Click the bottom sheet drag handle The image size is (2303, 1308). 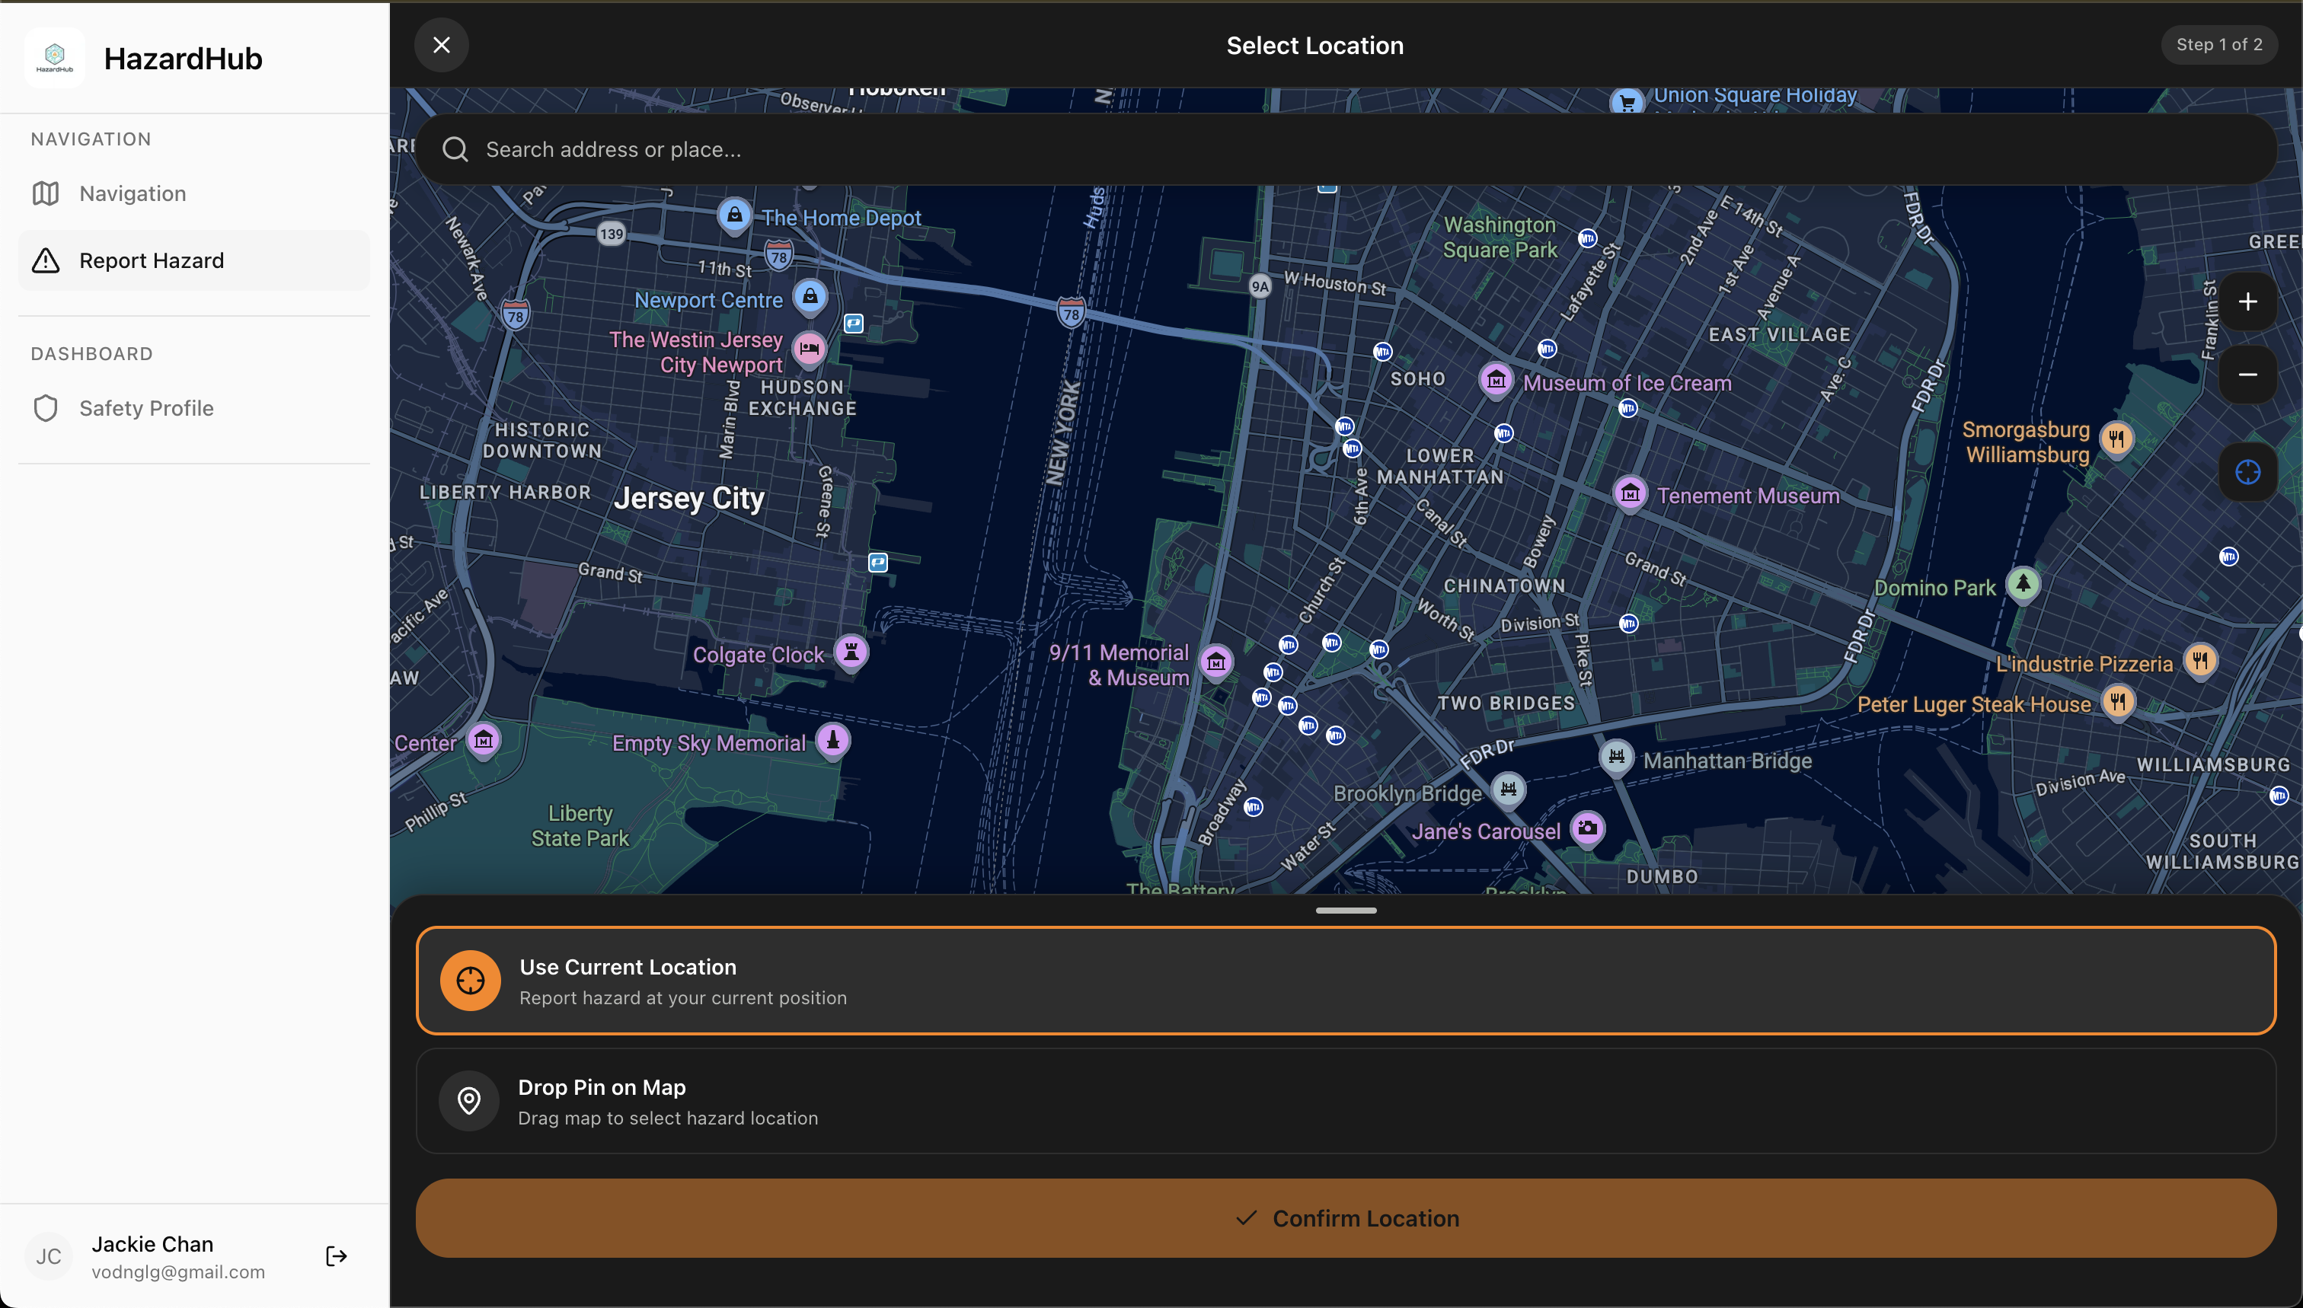coord(1345,911)
